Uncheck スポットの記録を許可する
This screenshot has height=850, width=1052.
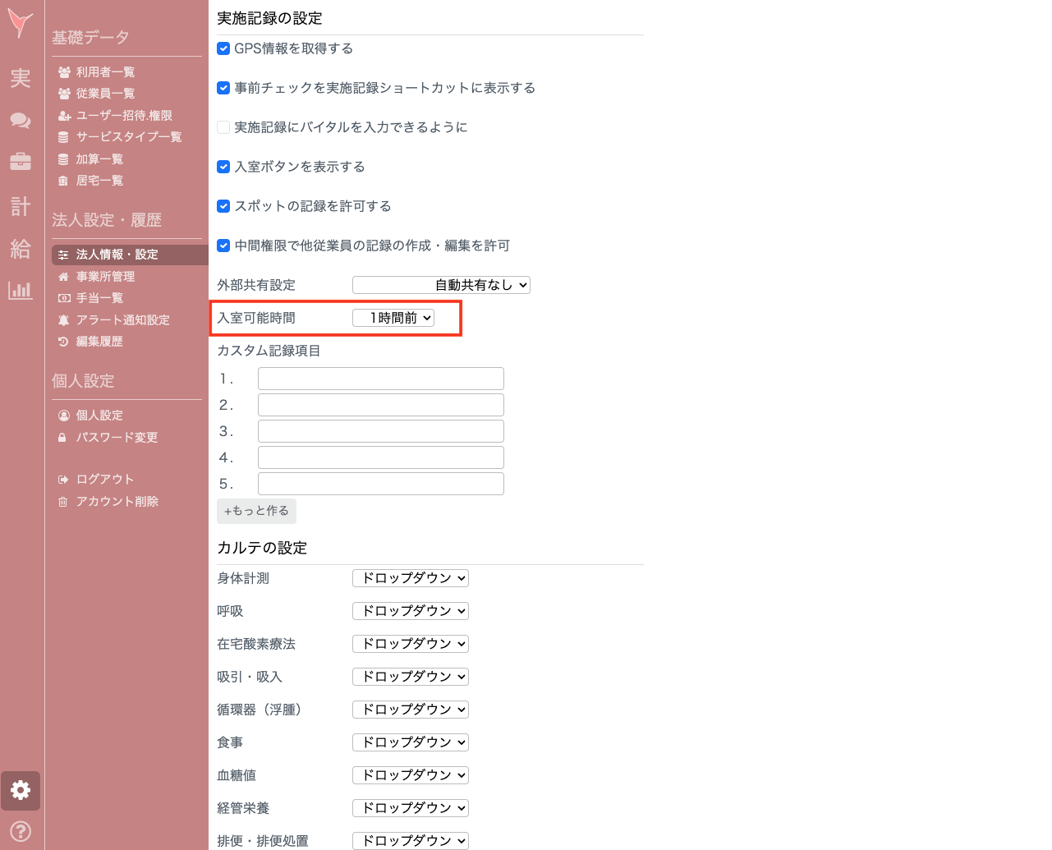point(223,206)
